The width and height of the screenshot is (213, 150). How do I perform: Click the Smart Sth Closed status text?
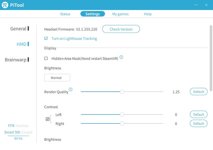coord(18,132)
